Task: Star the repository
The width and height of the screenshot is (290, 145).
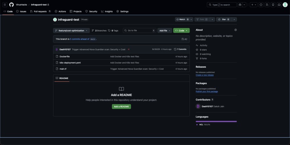Action: click(x=224, y=19)
